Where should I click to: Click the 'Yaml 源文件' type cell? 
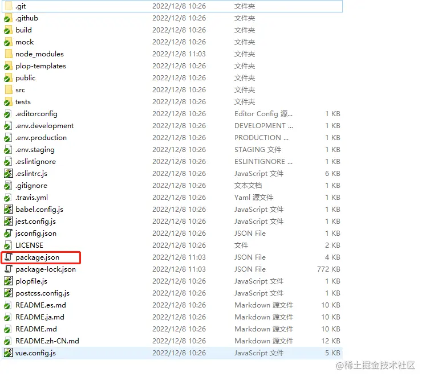254,197
